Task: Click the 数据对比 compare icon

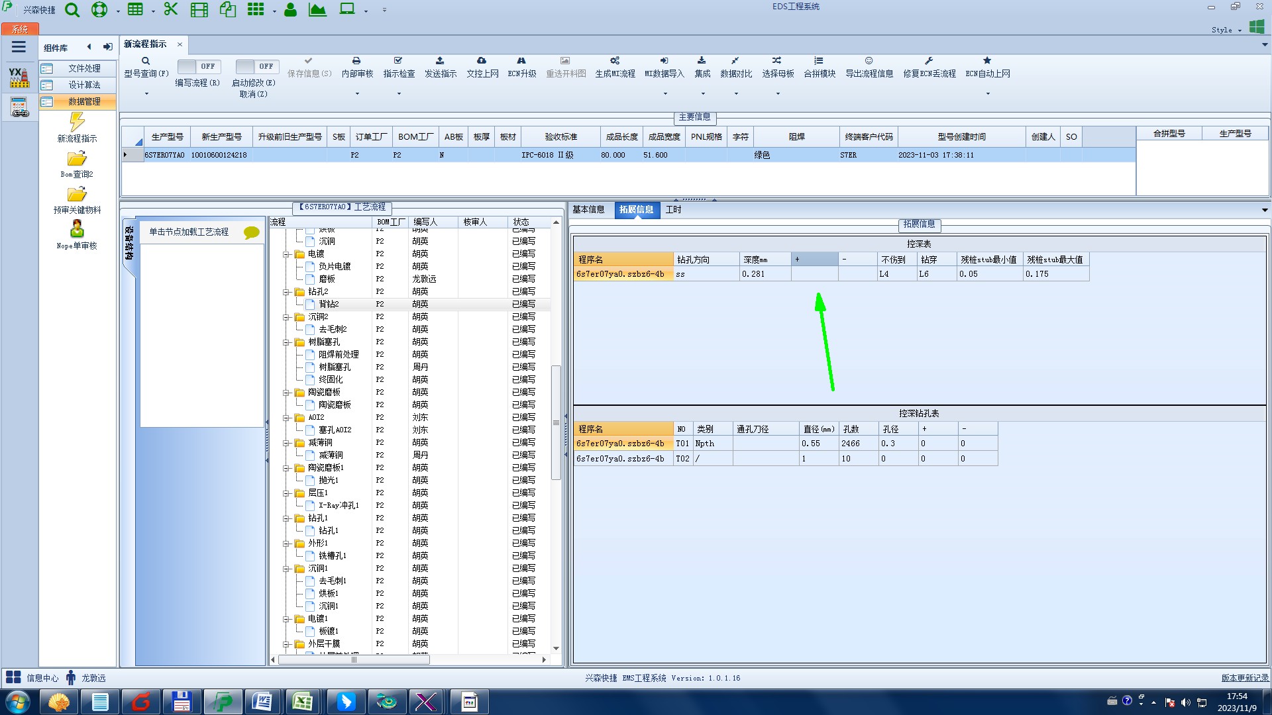Action: tap(735, 61)
